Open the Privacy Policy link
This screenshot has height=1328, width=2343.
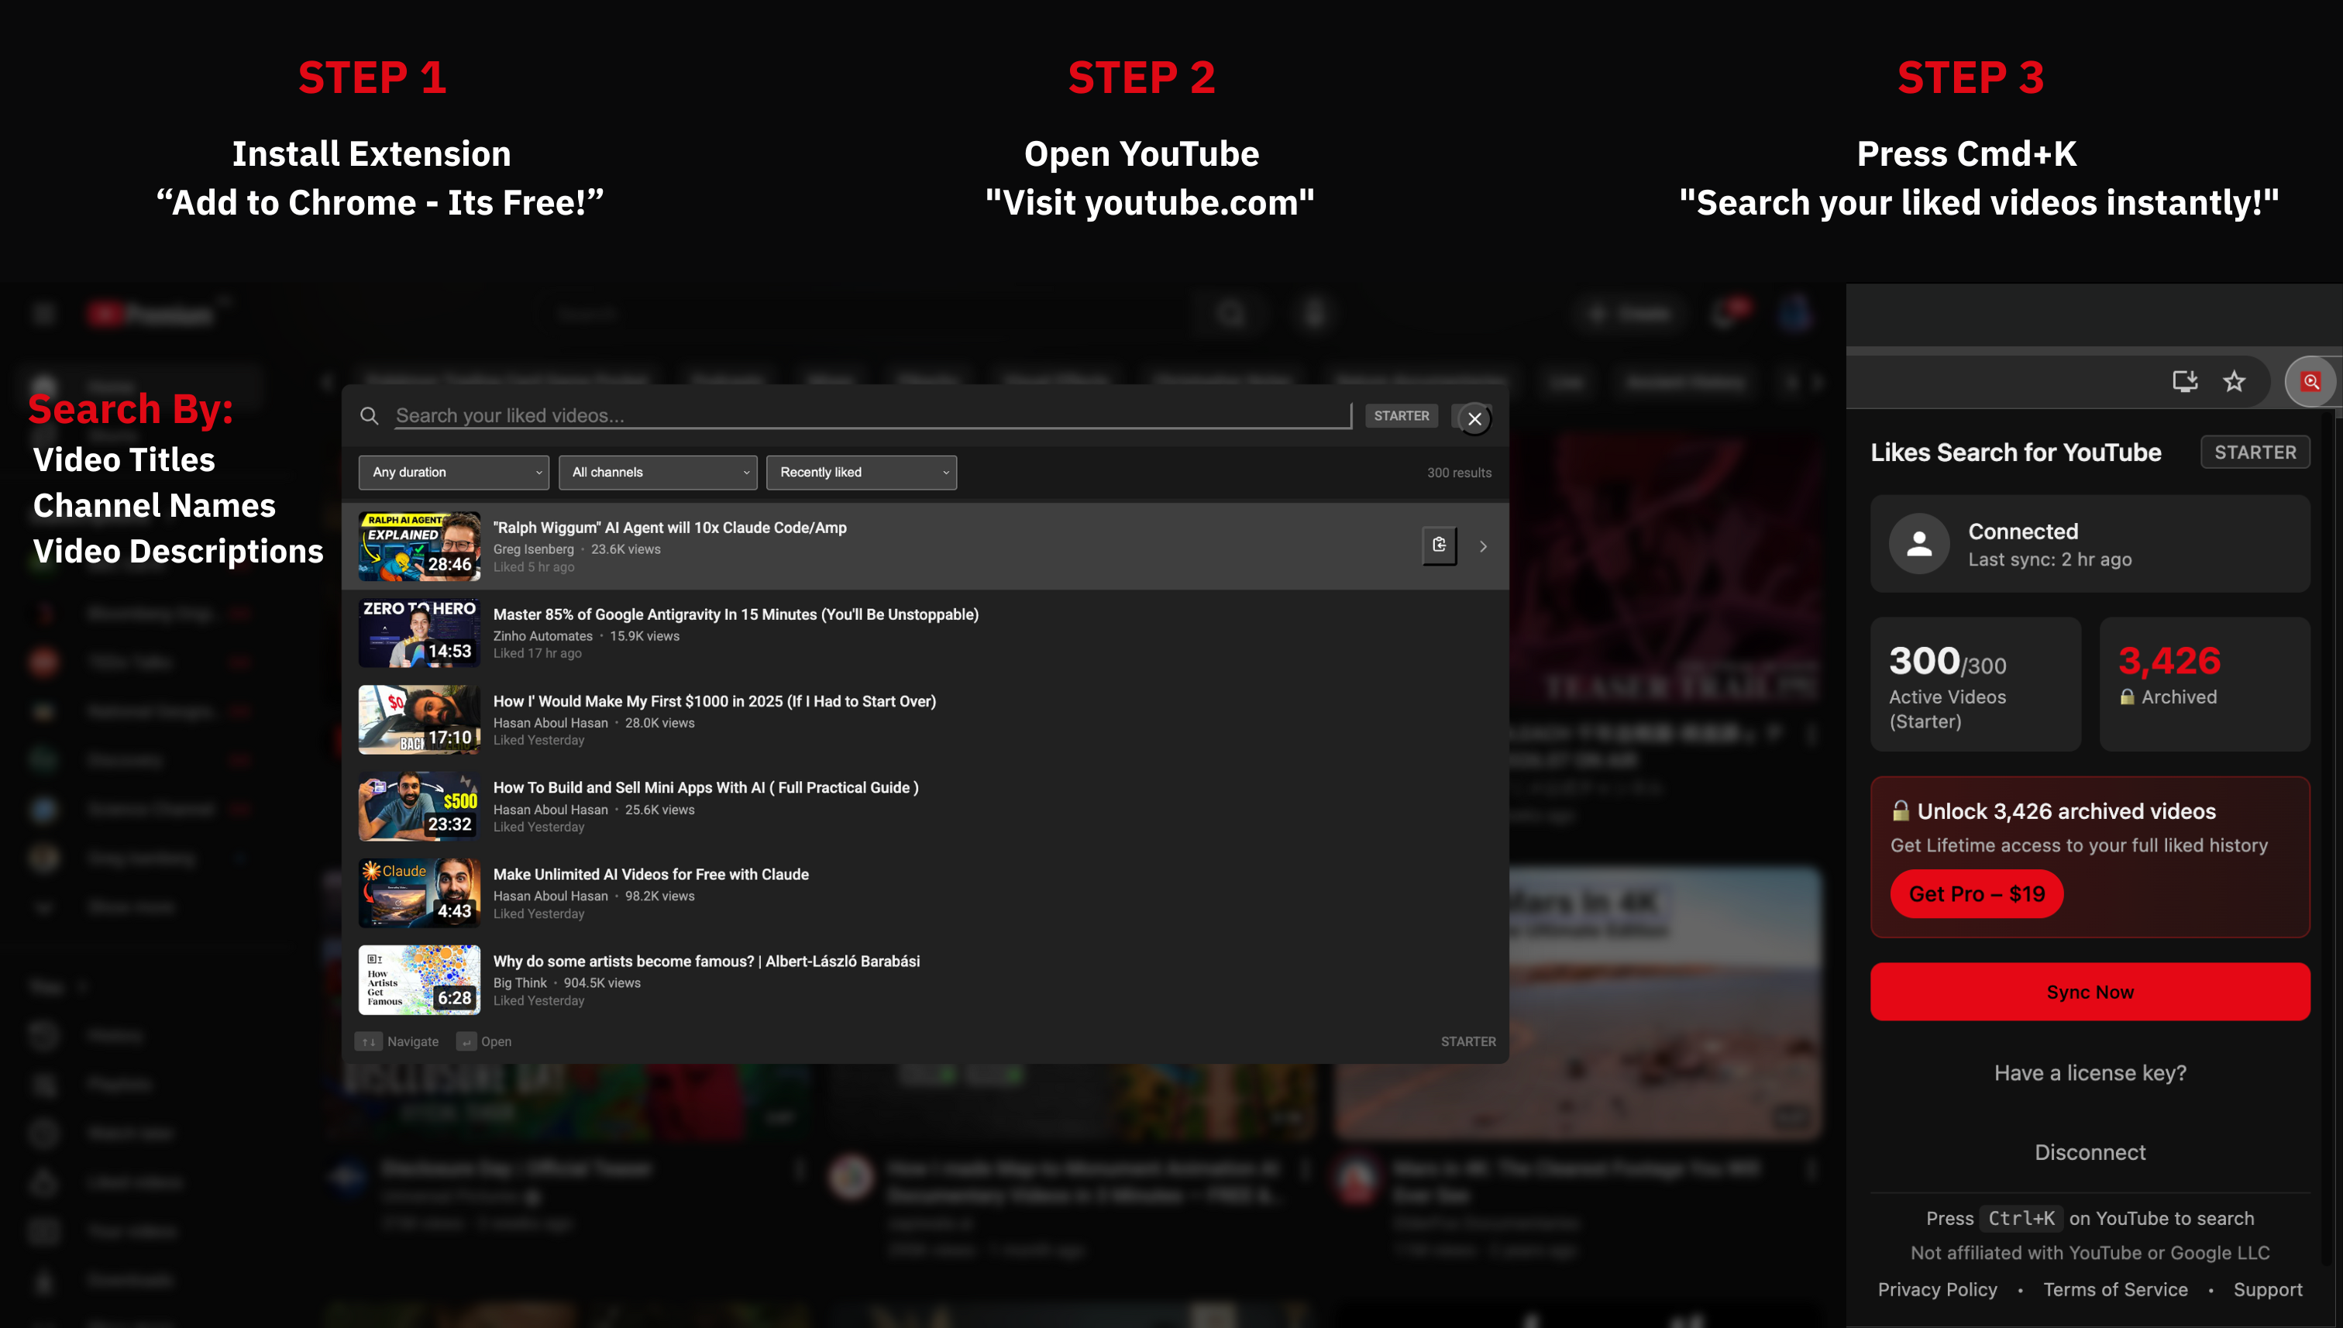[x=1937, y=1288]
